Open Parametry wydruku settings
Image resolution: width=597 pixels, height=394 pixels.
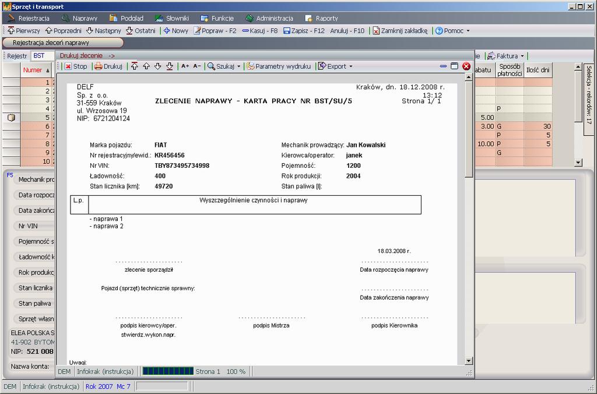coord(279,66)
